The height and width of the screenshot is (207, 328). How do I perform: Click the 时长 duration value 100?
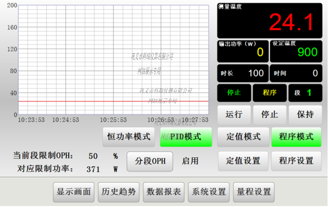click(x=256, y=73)
